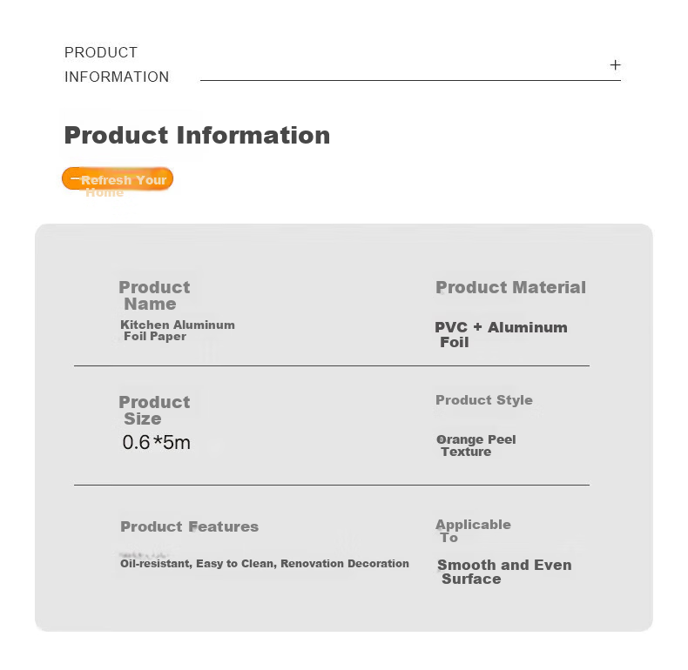Screen dimensions: 688x670
Task: Click the bold Product Information heading
Action: tap(197, 135)
